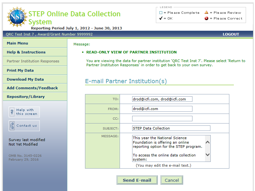Click the '(You may edit the e-mail text.)' note
Image resolution: width=255 pixels, height=191 pixels.
click(164, 165)
